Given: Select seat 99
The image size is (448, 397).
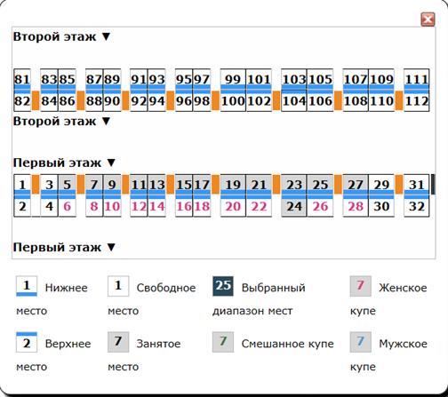Looking at the screenshot, I should pyautogui.click(x=233, y=79).
